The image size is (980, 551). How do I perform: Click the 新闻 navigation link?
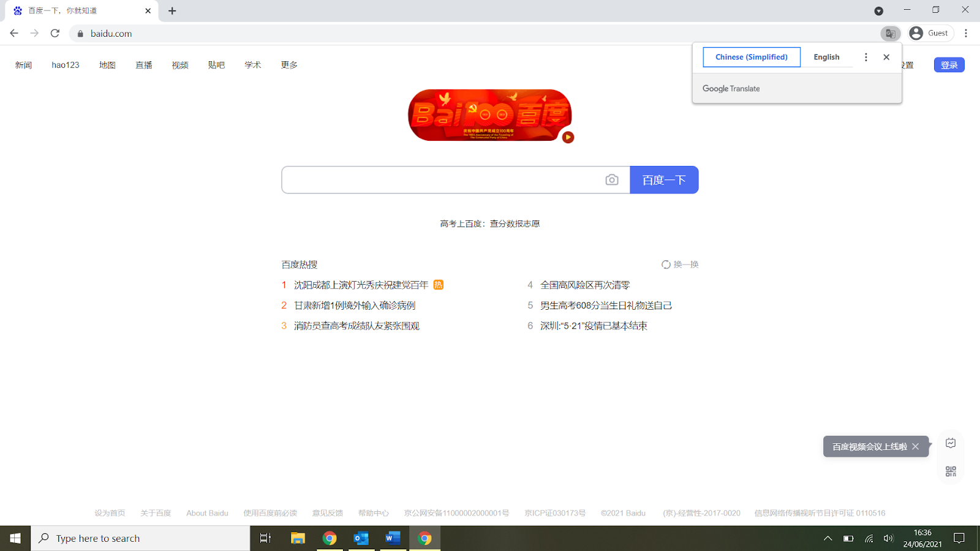click(23, 65)
